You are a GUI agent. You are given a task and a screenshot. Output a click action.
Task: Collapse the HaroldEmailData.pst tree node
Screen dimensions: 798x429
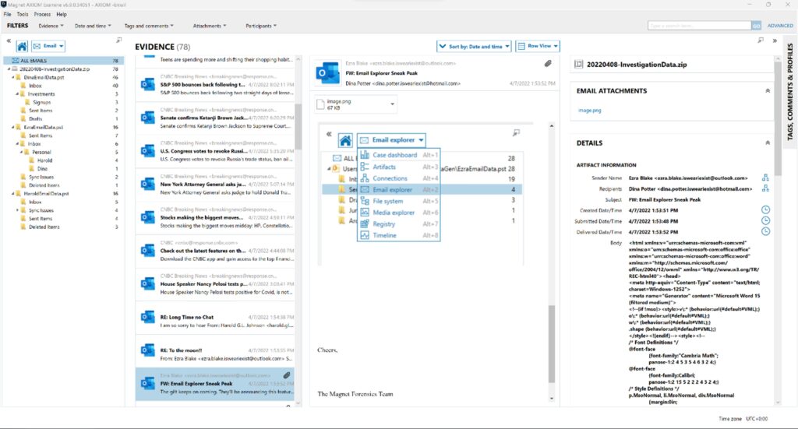14,194
